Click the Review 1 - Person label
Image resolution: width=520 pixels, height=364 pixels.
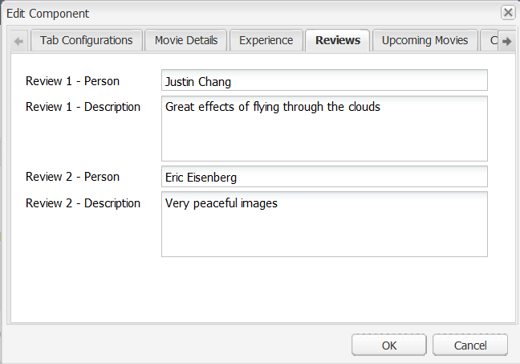coord(72,81)
